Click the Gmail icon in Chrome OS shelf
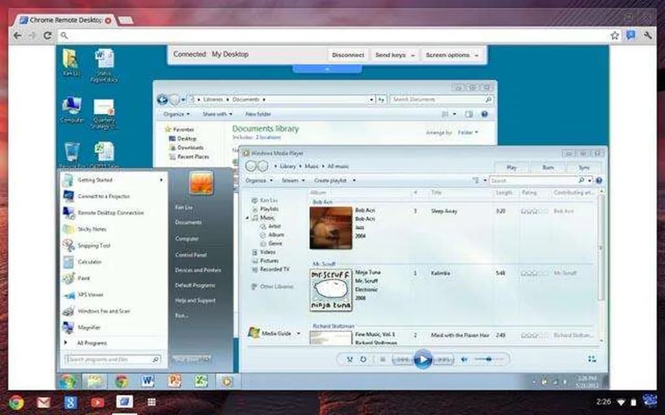 pos(44,403)
